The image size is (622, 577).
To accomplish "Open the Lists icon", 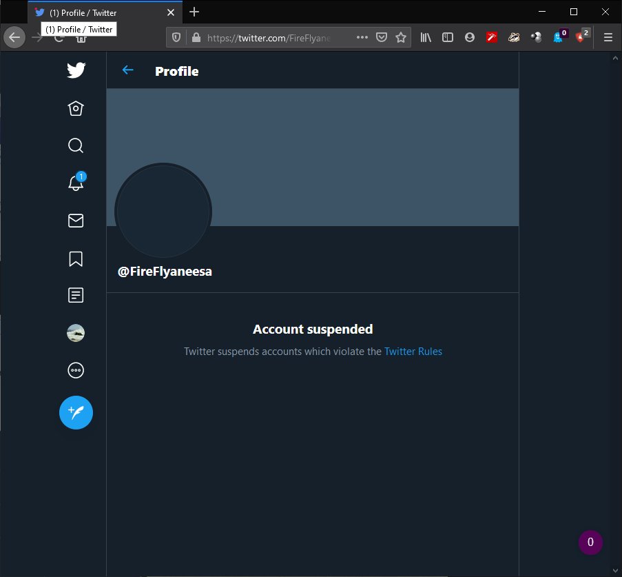I will (x=76, y=295).
